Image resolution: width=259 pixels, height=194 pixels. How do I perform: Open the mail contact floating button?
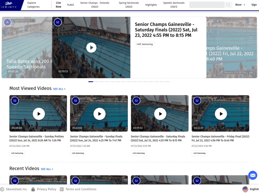253,175
